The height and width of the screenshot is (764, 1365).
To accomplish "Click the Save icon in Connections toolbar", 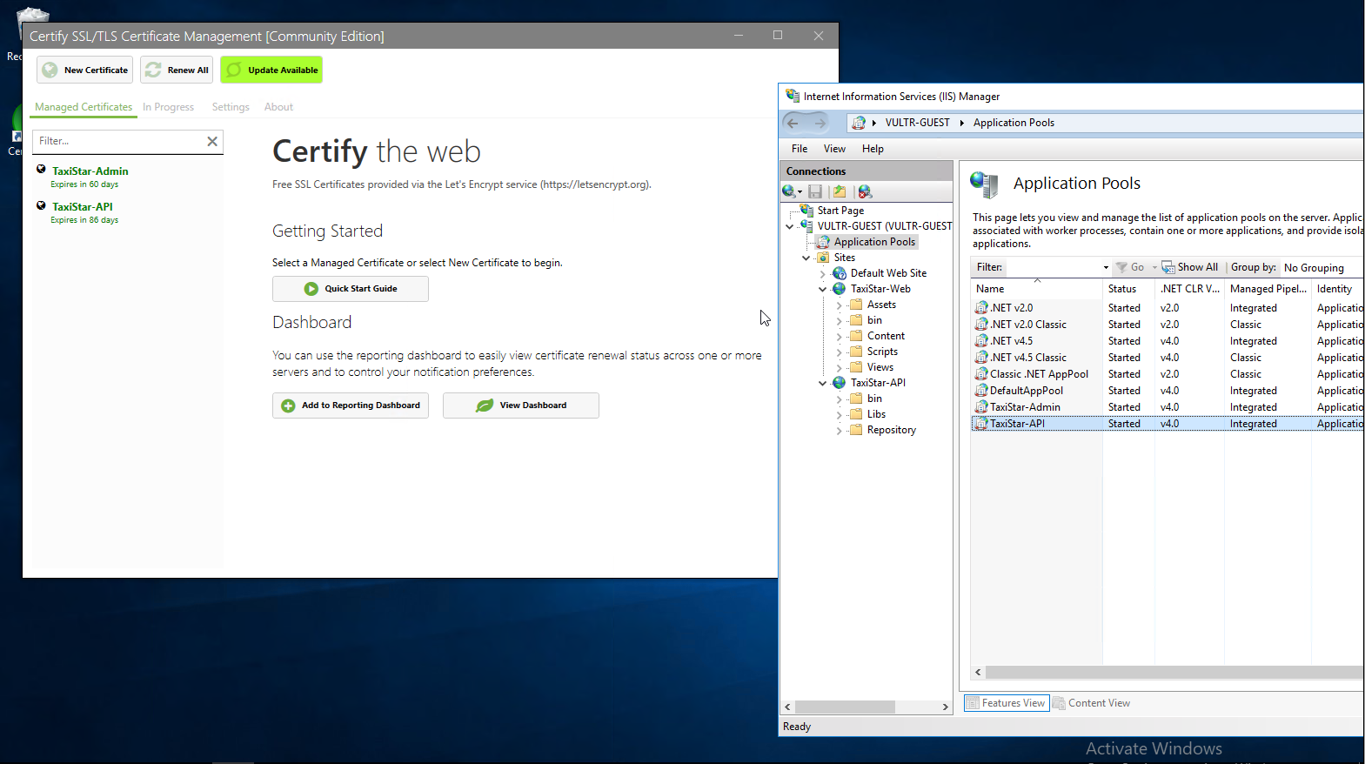I will (815, 191).
